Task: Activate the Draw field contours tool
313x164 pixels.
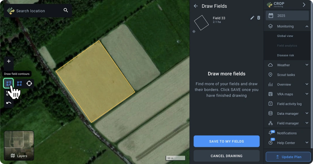Action: (9, 83)
